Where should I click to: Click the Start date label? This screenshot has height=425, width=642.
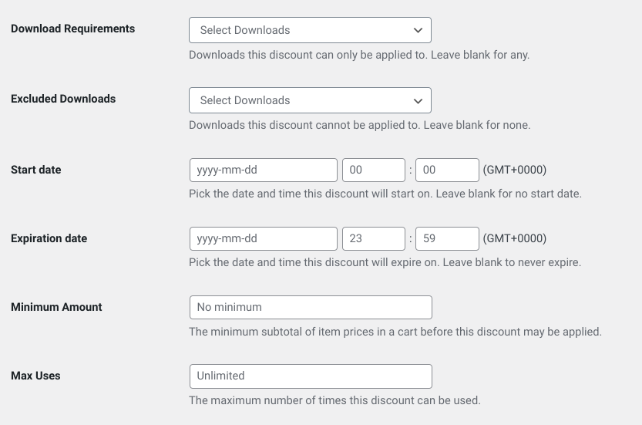tap(35, 170)
